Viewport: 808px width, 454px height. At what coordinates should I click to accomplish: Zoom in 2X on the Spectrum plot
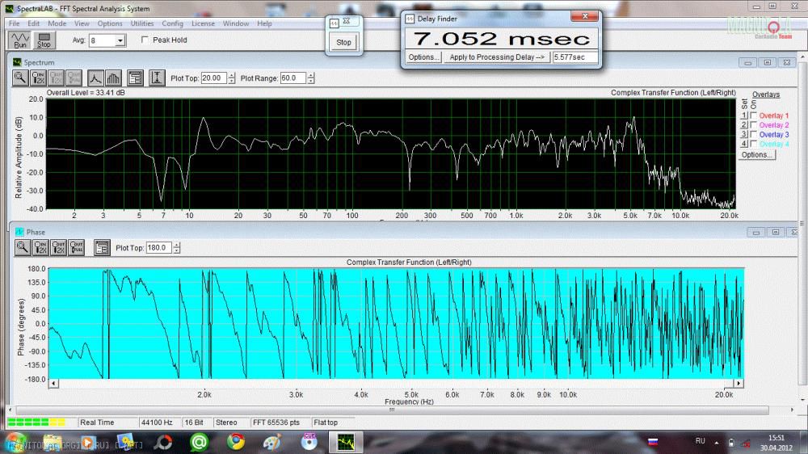tap(38, 78)
